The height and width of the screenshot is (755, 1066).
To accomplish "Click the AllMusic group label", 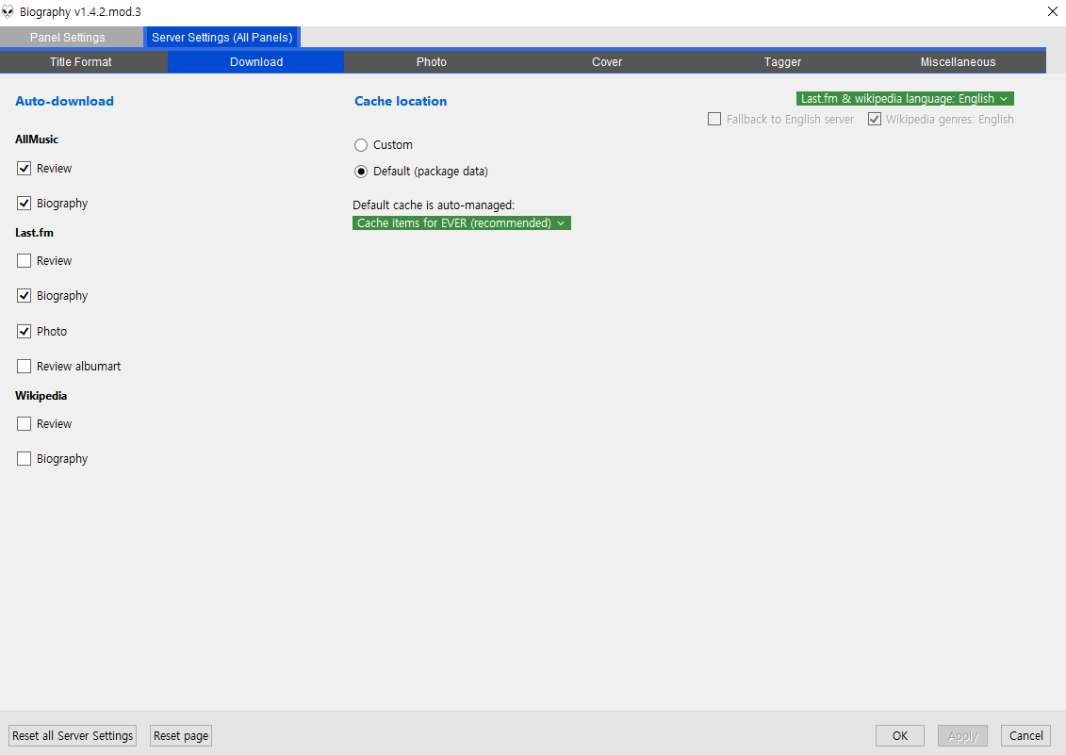I will tap(37, 140).
